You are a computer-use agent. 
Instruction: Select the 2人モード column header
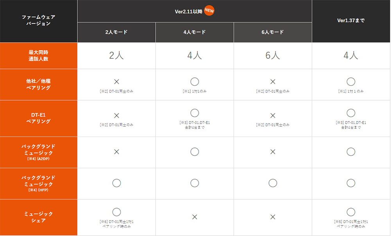(117, 32)
